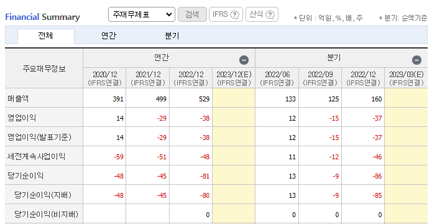Collapse the 분기 column group

[416, 60]
